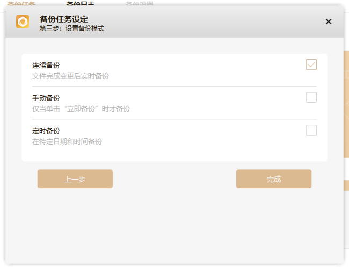This screenshot has width=349, height=269.
Task: Click the description 仅当单击"立即备份"时才备份
Action: click(81, 109)
